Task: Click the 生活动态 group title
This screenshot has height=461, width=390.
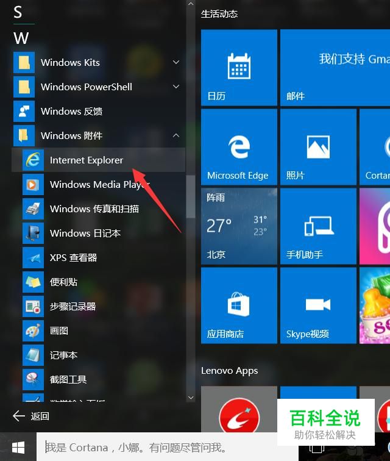Action: [219, 14]
